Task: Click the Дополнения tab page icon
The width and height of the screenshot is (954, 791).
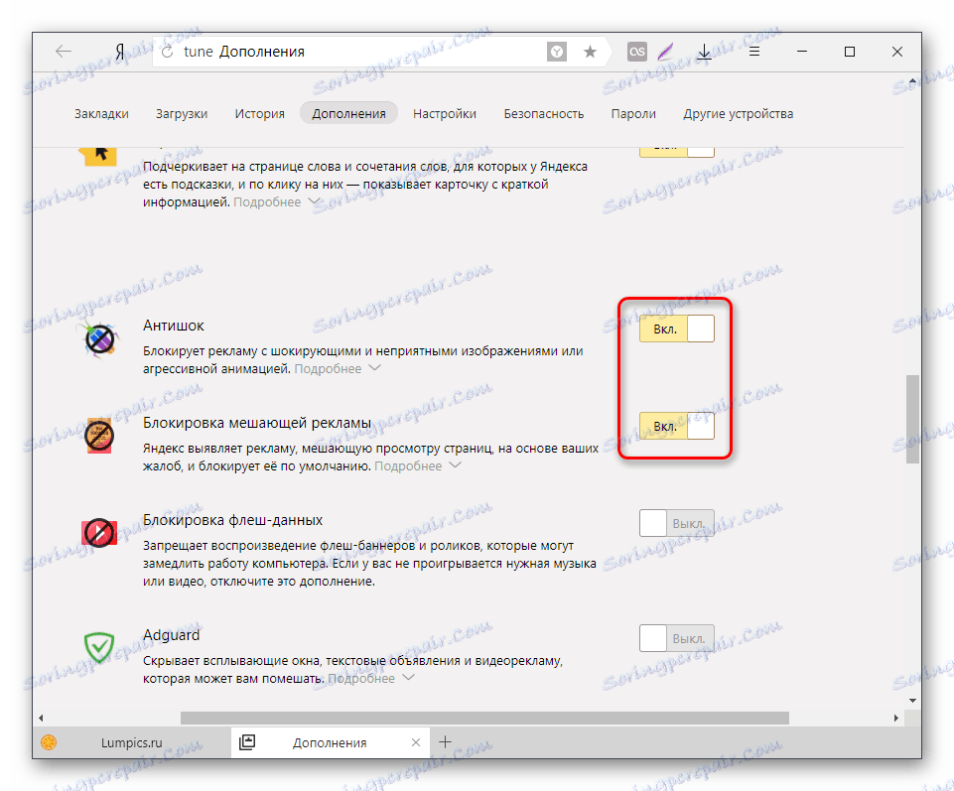Action: click(247, 742)
